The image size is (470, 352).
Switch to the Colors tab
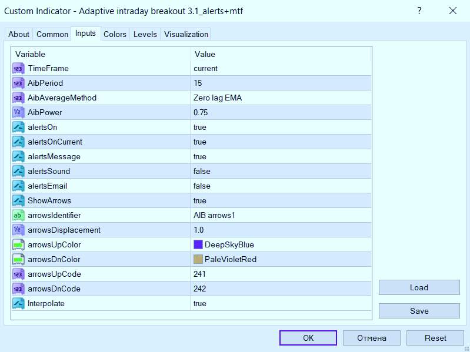115,34
